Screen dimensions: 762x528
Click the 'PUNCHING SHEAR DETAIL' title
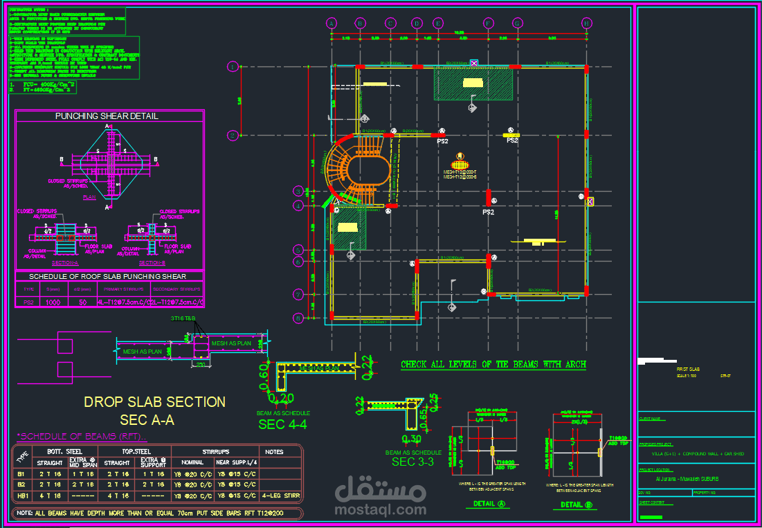107,116
